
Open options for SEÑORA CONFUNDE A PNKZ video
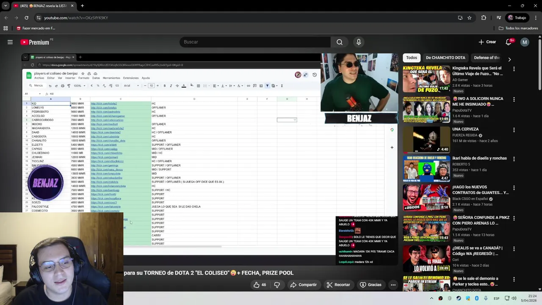click(514, 218)
